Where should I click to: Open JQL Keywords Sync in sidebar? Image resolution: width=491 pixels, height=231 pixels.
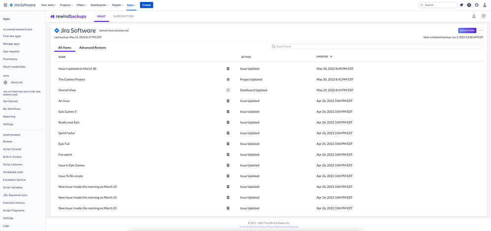click(15, 195)
